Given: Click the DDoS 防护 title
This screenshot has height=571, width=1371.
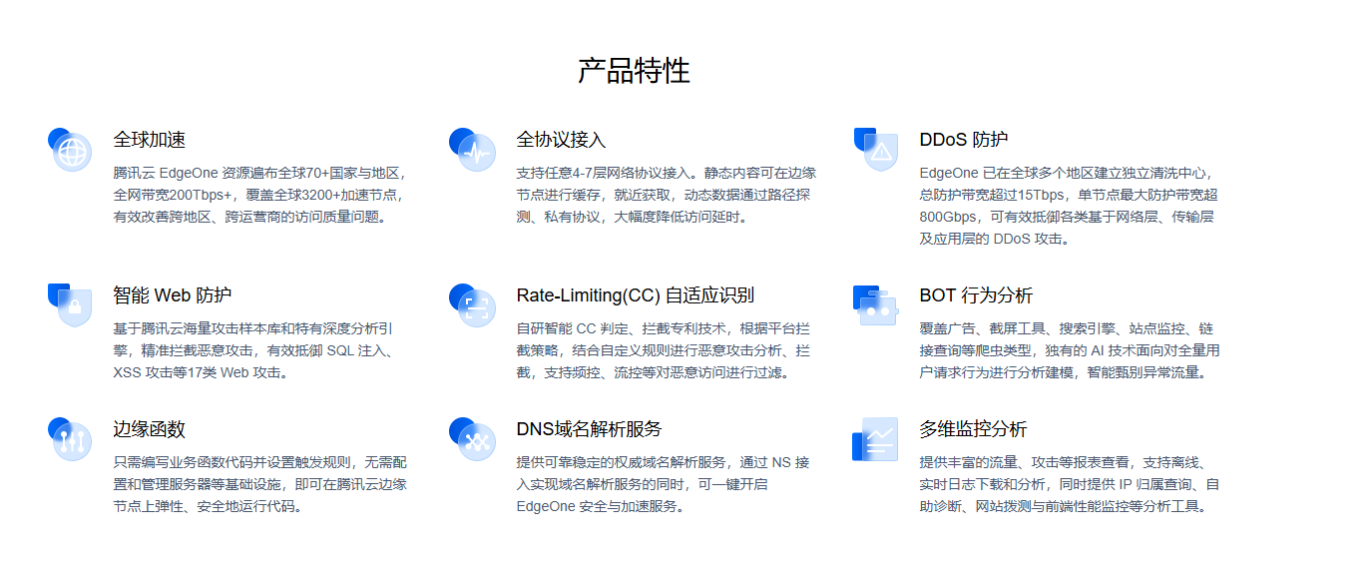Looking at the screenshot, I should (964, 140).
